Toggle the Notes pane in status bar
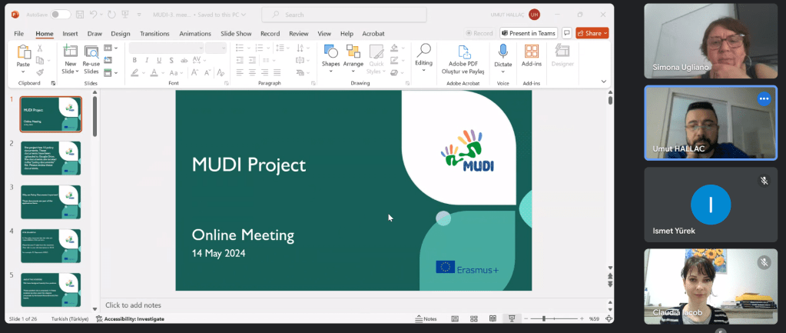Screen dimensions: 786x333 426,318
